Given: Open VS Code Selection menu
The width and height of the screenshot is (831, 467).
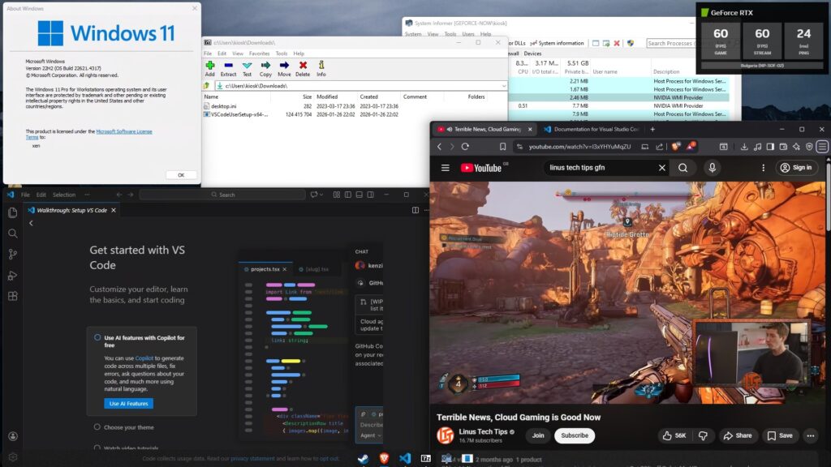Looking at the screenshot, I should (x=64, y=195).
